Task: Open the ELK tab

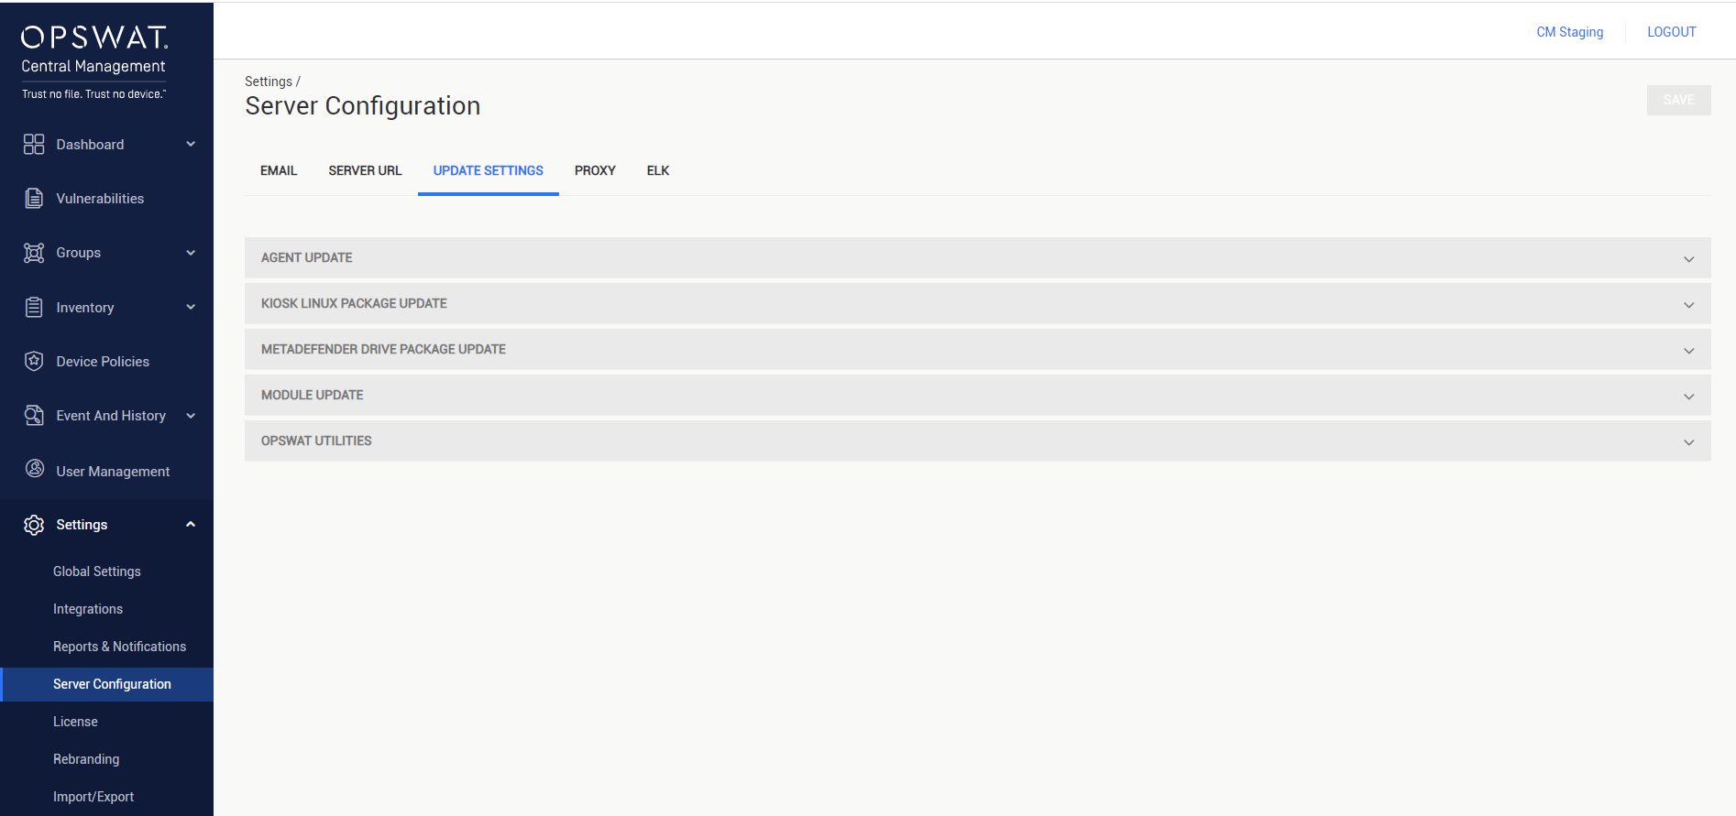Action: click(658, 170)
